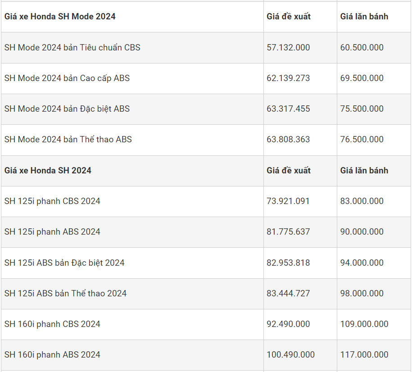This screenshot has width=412, height=372.
Task: Click 'SH Mode 2024 bản Đặc biệt ABS'
Action: click(x=67, y=109)
